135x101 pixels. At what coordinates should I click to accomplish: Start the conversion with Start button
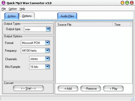(x=28, y=88)
